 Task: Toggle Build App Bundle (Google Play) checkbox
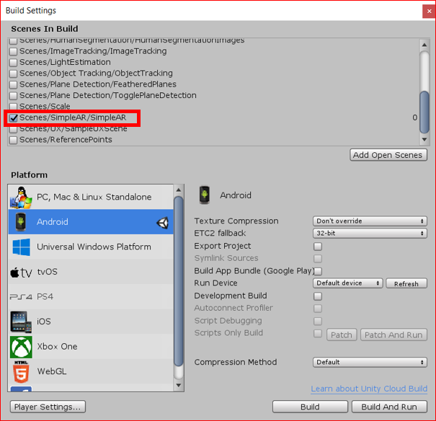click(x=318, y=271)
